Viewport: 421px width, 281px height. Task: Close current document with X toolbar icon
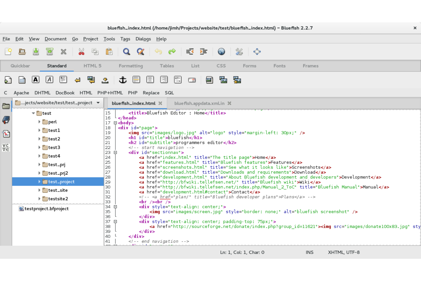tap(63, 52)
